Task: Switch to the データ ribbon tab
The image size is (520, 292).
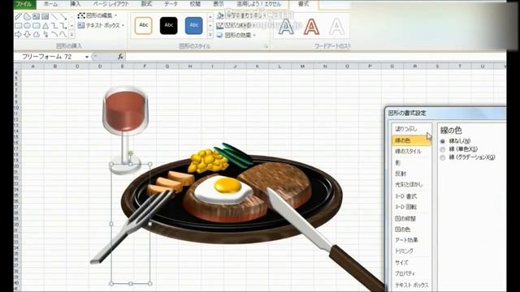Action: [x=171, y=4]
